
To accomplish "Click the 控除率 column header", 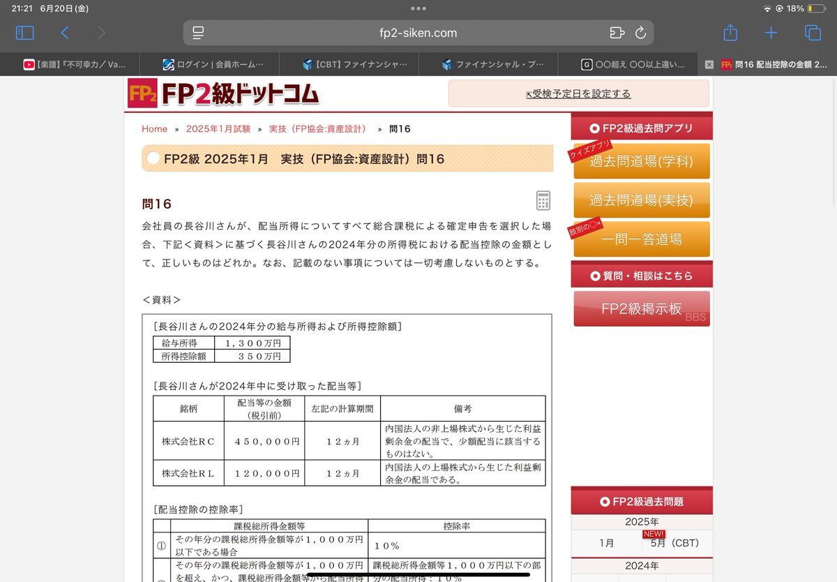I will (x=457, y=525).
